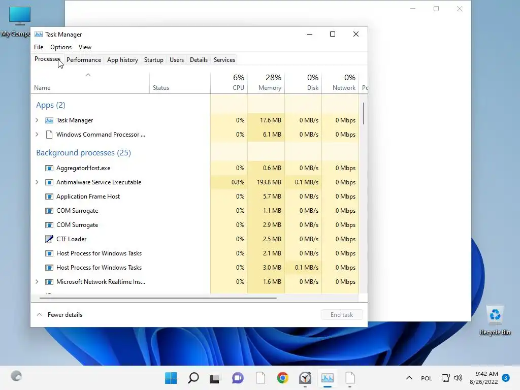
Task: Click Host Process for Windows Tasks icon (3.0 MB)
Action: click(x=49, y=268)
